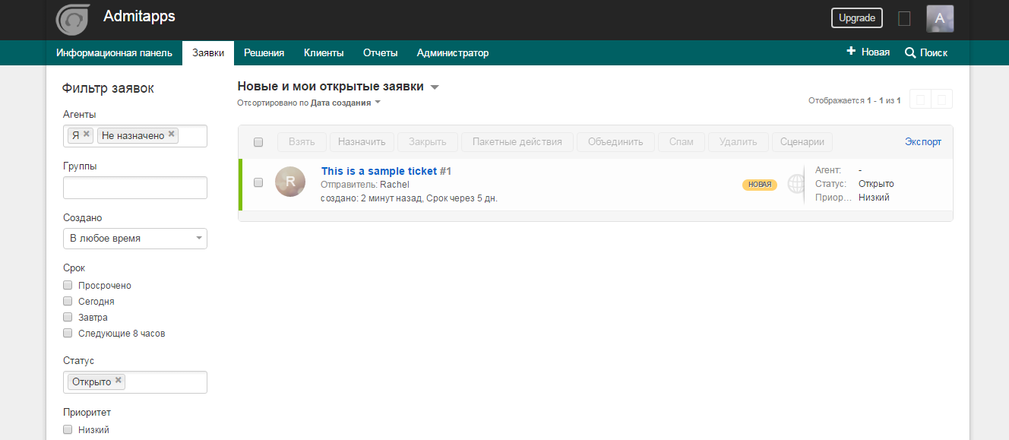Click the globe source icon on Rachel's ticket

click(795, 184)
